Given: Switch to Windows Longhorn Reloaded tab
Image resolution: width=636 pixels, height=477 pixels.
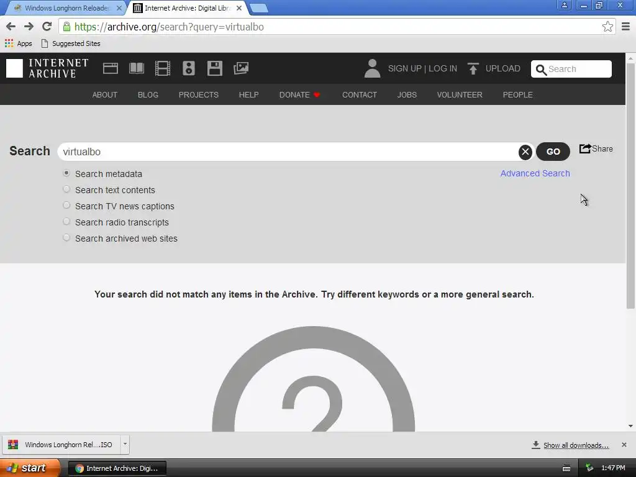Looking at the screenshot, I should coord(65,8).
